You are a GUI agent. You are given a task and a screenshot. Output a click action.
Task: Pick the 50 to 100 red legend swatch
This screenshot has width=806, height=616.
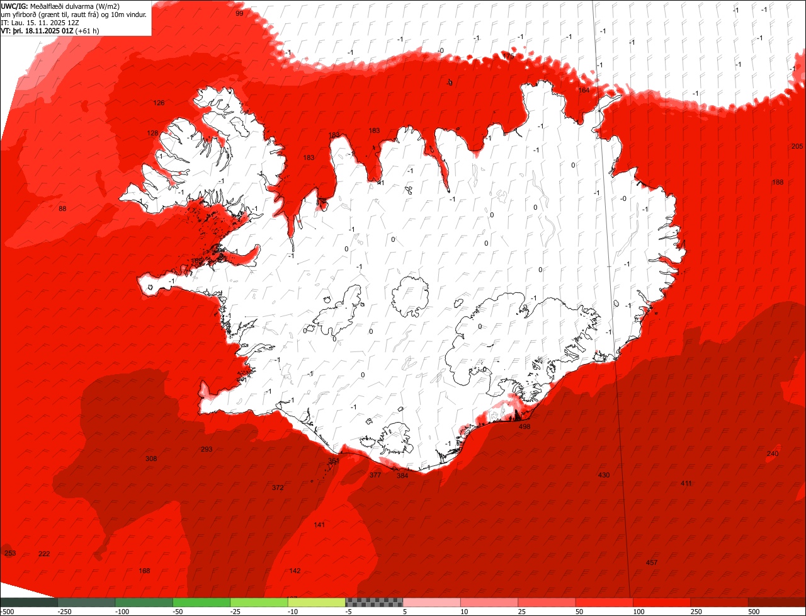tap(604, 602)
